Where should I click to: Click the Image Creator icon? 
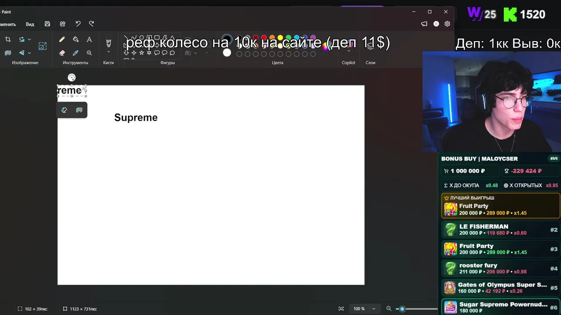point(43,46)
